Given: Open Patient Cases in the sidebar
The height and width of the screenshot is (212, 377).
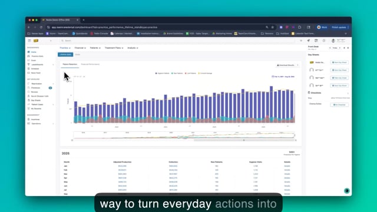Looking at the screenshot, I should pos(37,105).
